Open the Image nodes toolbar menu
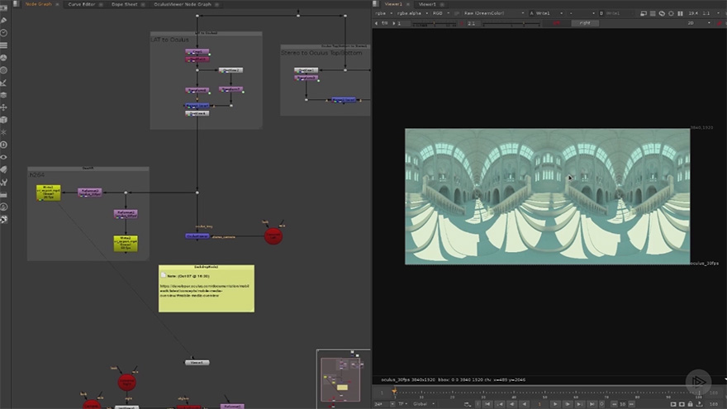Screen dimensions: 727x409 (3, 8)
